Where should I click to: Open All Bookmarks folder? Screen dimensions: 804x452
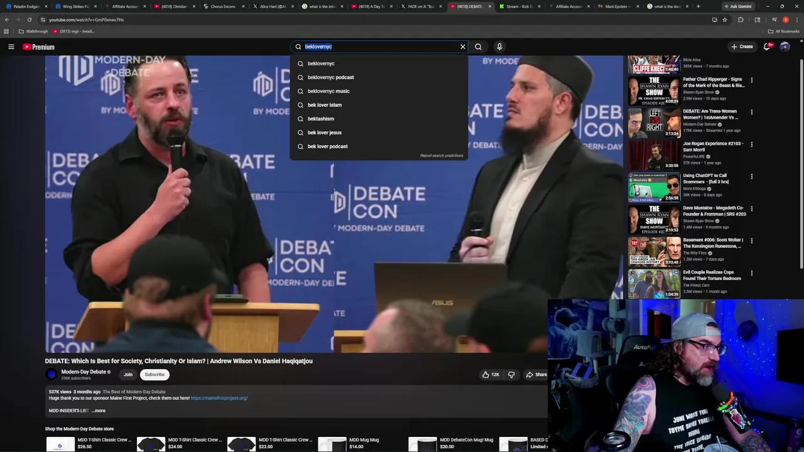(x=784, y=31)
